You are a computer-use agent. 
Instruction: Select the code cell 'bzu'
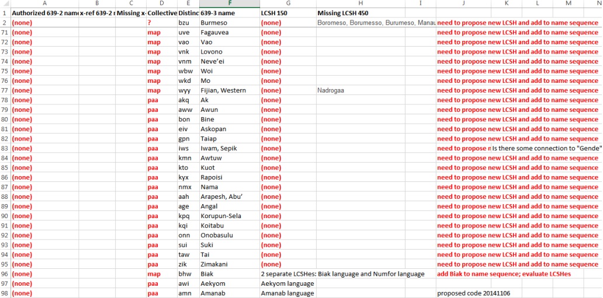click(x=188, y=23)
